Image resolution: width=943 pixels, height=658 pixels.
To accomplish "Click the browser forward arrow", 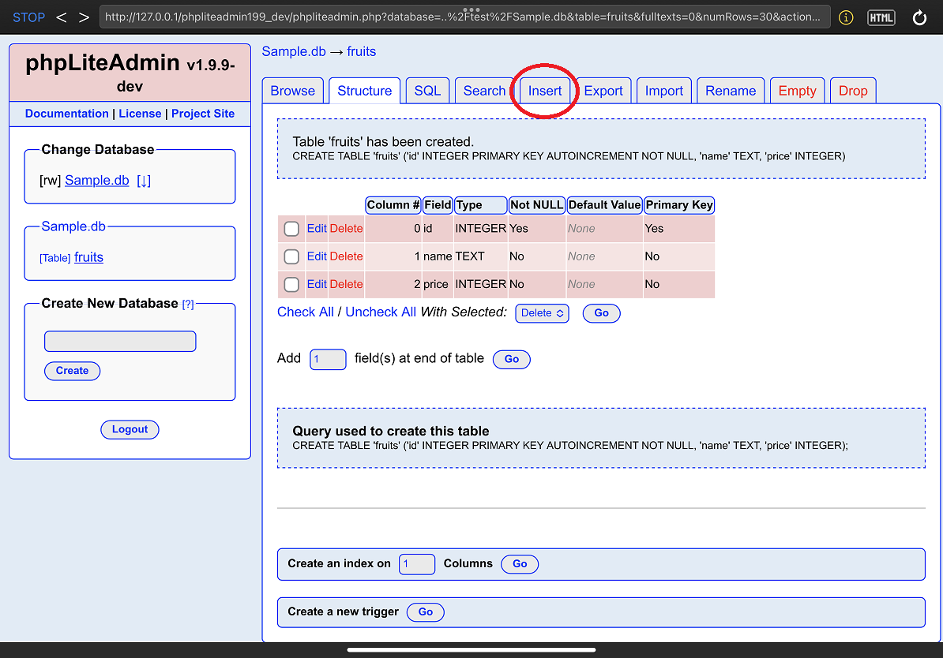I will tap(85, 17).
